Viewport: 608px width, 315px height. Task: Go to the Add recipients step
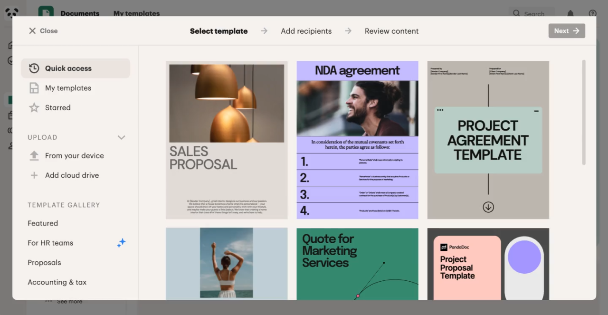tap(306, 31)
